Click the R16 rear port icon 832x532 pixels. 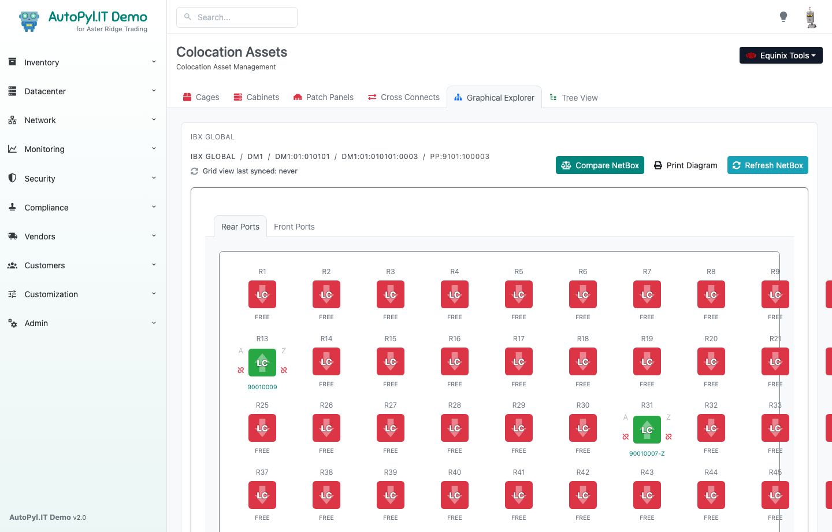click(455, 361)
